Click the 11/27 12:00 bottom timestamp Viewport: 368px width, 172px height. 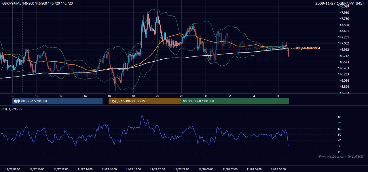coord(61,169)
